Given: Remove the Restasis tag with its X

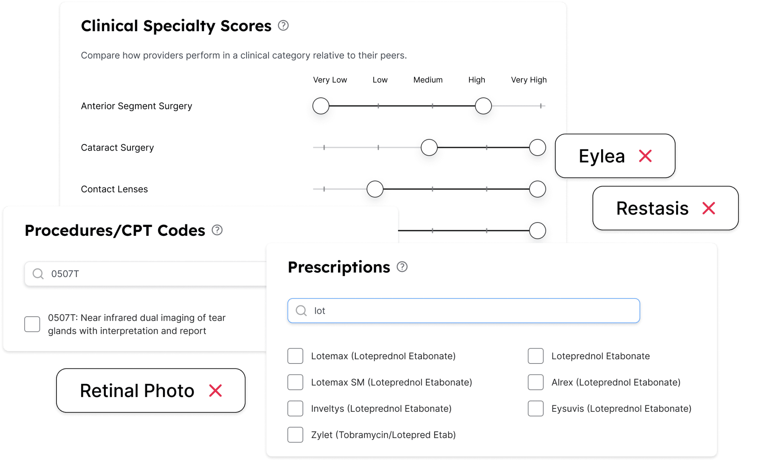Looking at the screenshot, I should (x=708, y=208).
